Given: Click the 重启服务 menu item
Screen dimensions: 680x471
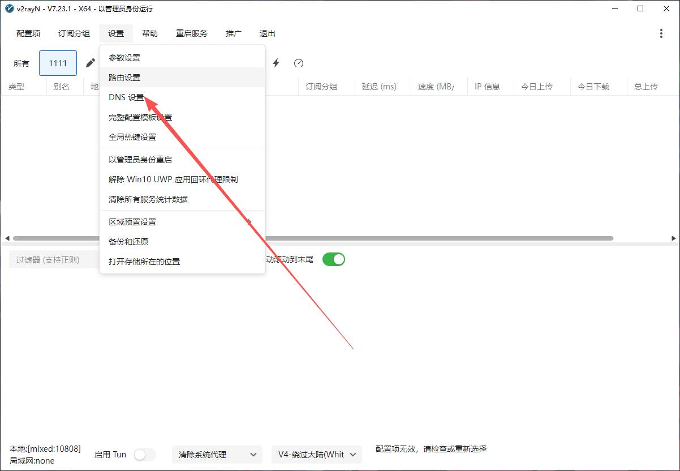Looking at the screenshot, I should tap(192, 33).
